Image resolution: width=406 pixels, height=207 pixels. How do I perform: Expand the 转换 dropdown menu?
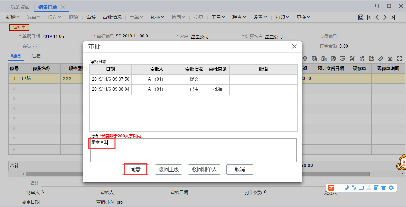[x=157, y=17]
